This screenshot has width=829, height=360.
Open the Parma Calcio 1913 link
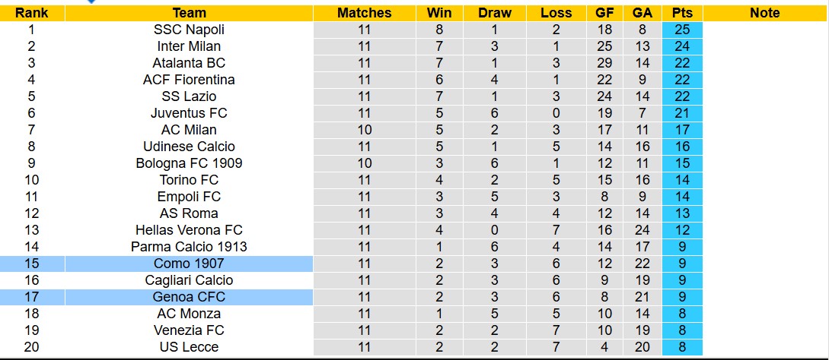click(189, 247)
